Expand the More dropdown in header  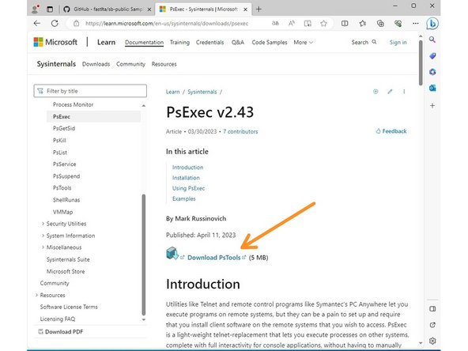[x=304, y=43]
